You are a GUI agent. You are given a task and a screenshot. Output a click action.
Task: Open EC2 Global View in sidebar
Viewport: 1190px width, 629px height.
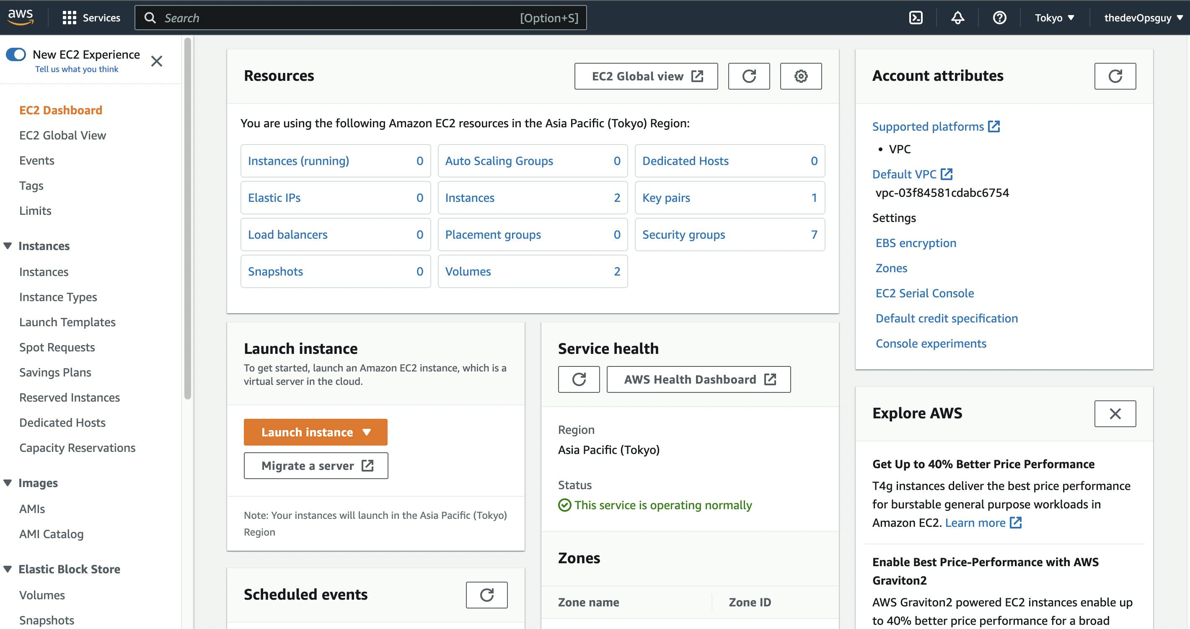point(62,135)
